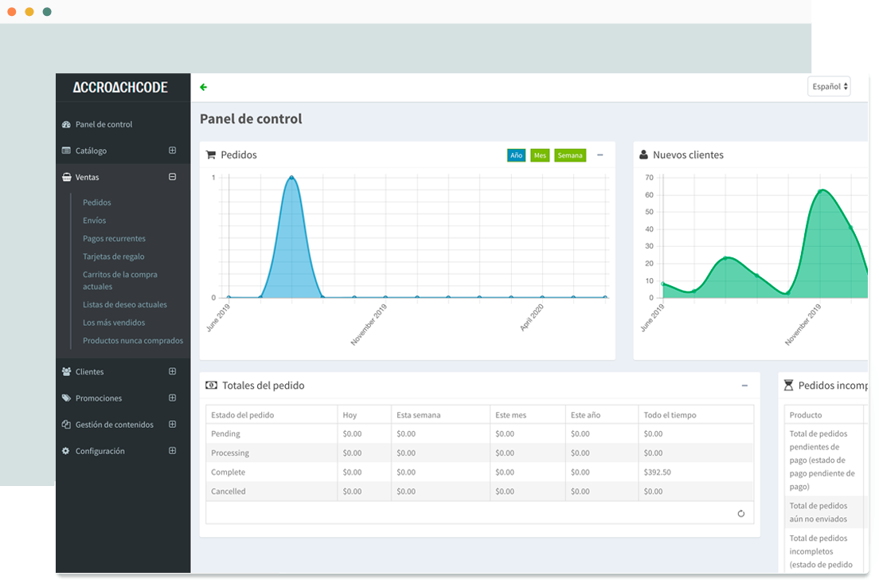The height and width of the screenshot is (580, 879).
Task: Collapse the Pedidos chart panel
Action: point(600,155)
